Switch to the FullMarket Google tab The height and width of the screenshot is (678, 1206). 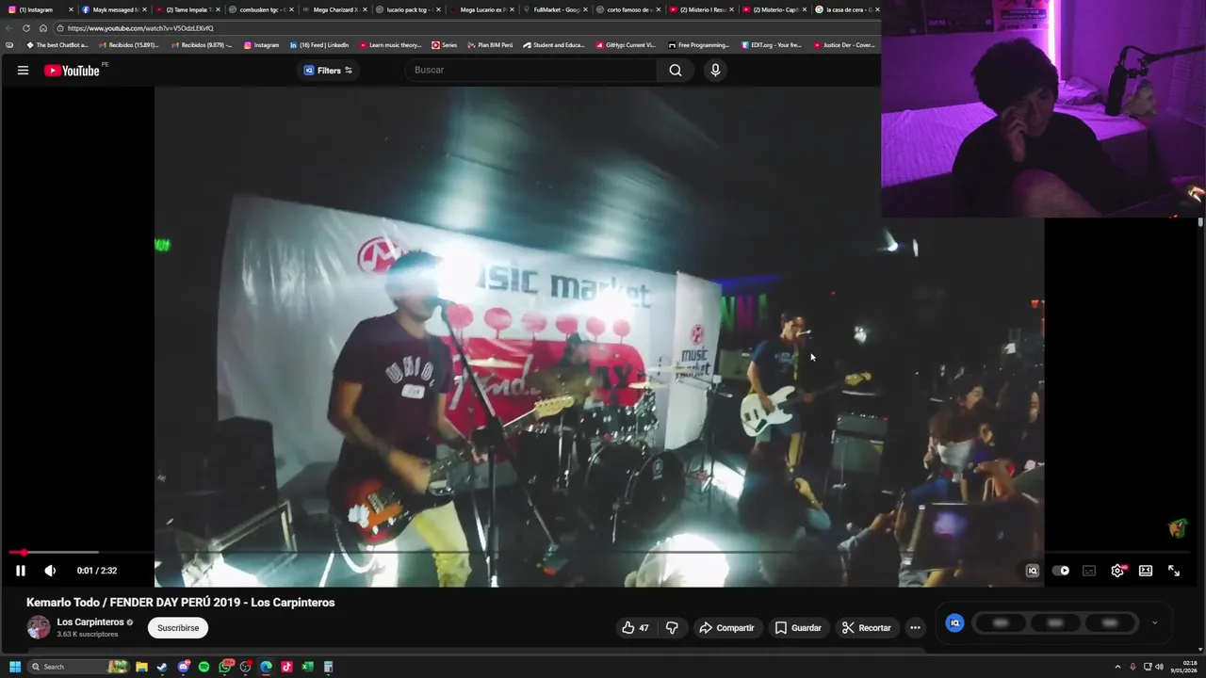tap(556, 9)
